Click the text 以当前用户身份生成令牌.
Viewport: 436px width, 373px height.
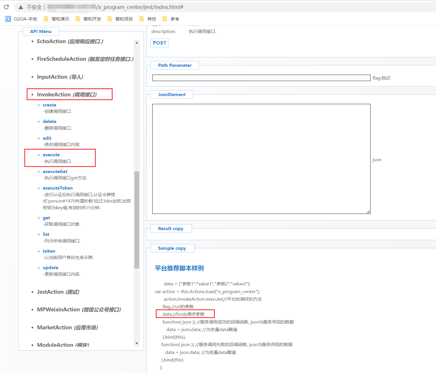[x=68, y=258]
